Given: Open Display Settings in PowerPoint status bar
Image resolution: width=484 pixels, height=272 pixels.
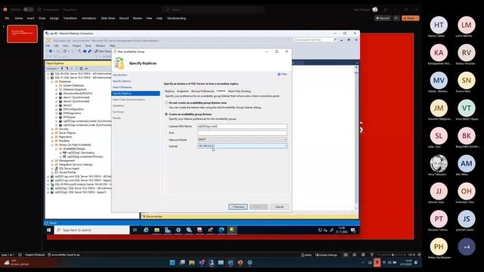Looking at the screenshot, I should point(326,255).
